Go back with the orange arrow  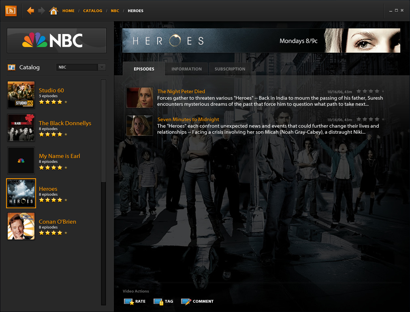(x=30, y=11)
